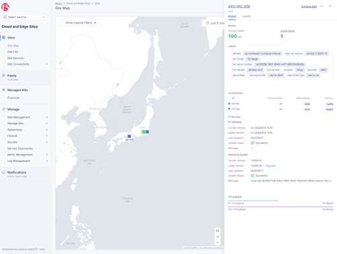The image size is (337, 254).
Task: Open the Site List menu item
Action: (x=13, y=52)
